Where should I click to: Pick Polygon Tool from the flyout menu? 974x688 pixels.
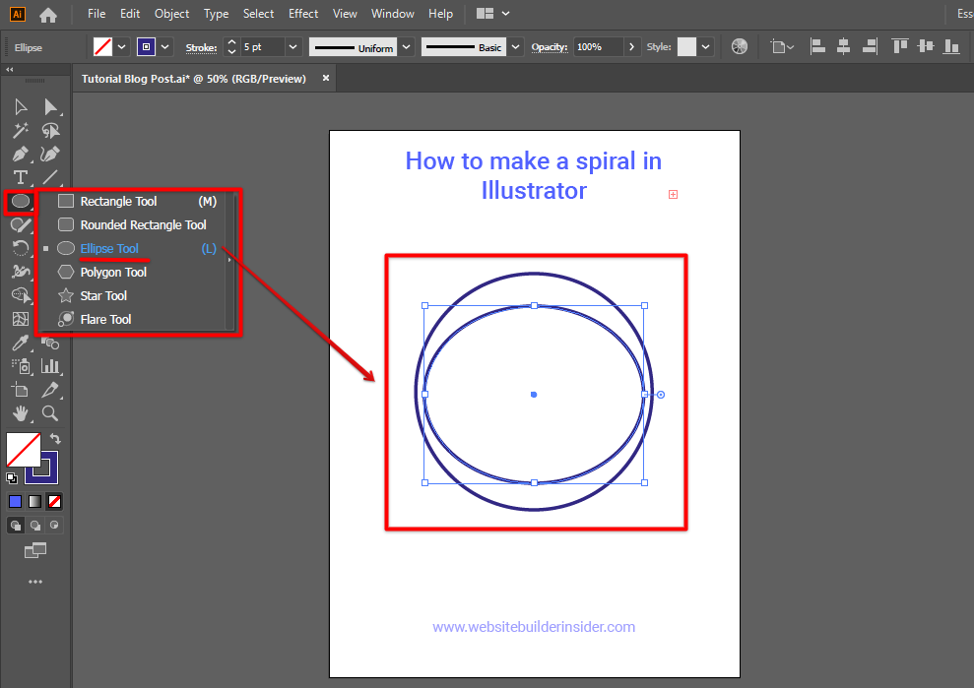pos(113,272)
